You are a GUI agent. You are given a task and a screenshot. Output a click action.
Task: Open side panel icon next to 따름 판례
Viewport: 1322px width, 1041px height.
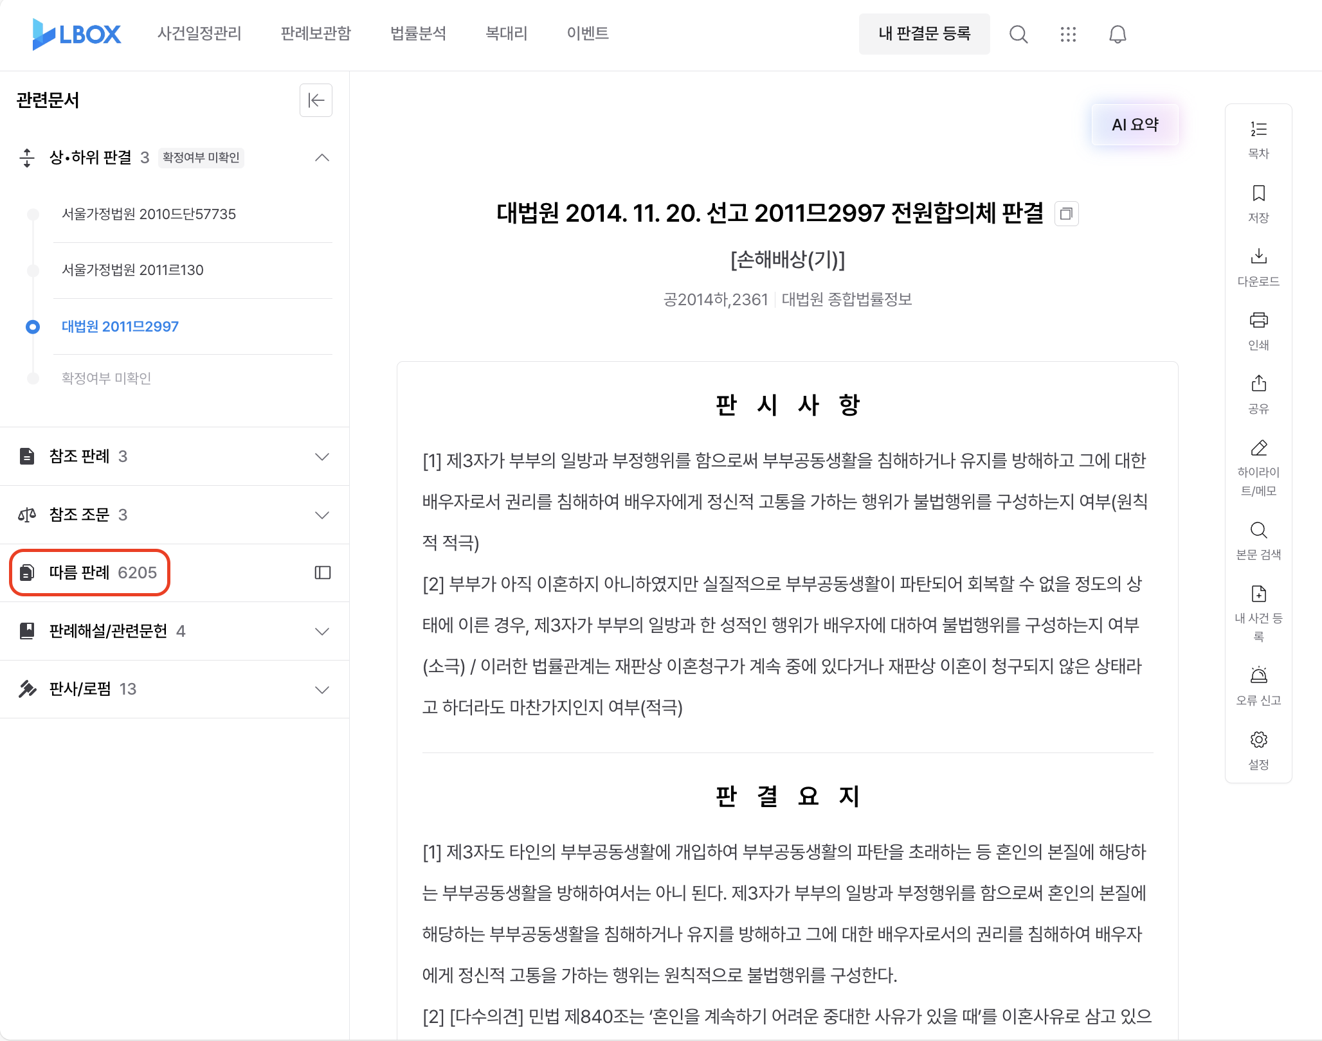pyautogui.click(x=323, y=573)
